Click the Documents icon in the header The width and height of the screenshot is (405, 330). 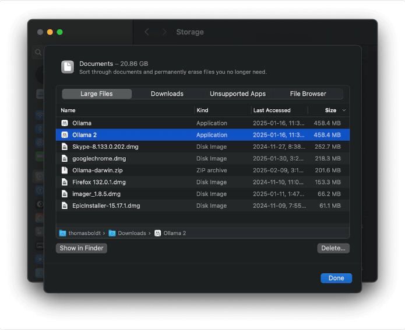click(68, 67)
